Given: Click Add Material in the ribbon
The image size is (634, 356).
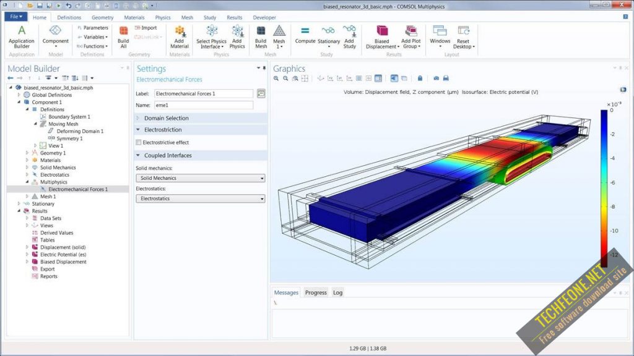Looking at the screenshot, I should pos(179,36).
